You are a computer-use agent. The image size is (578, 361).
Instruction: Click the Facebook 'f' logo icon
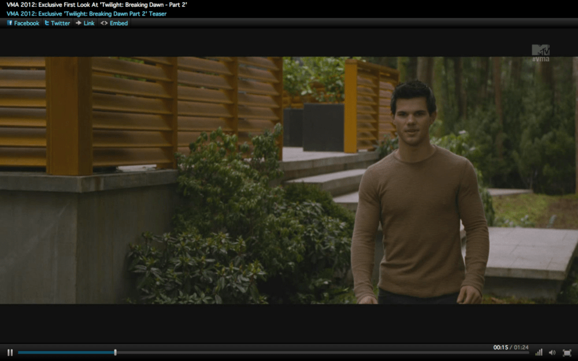coord(9,23)
